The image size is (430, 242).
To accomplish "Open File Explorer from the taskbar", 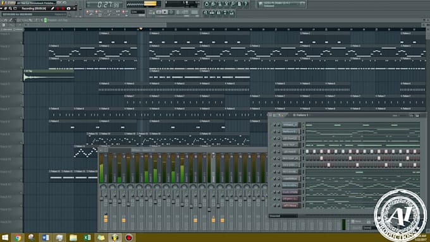I will tap(73, 238).
